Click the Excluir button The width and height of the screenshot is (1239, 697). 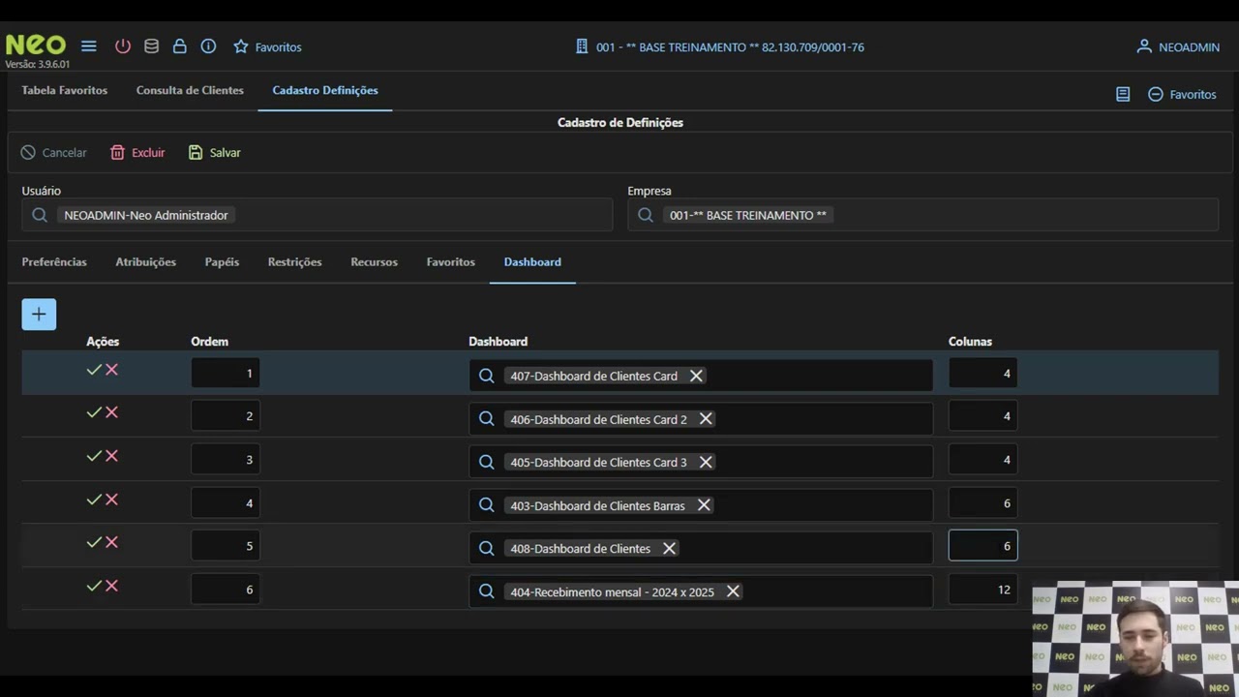[x=137, y=152]
